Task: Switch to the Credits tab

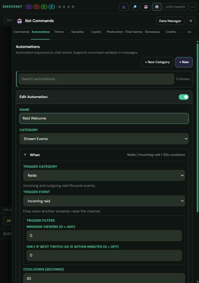Action: pyautogui.click(x=171, y=32)
